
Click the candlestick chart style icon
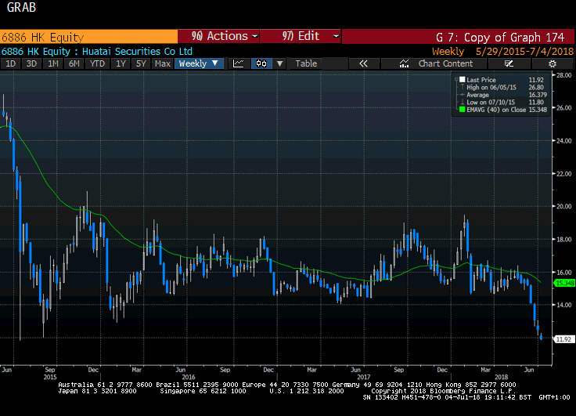point(262,63)
